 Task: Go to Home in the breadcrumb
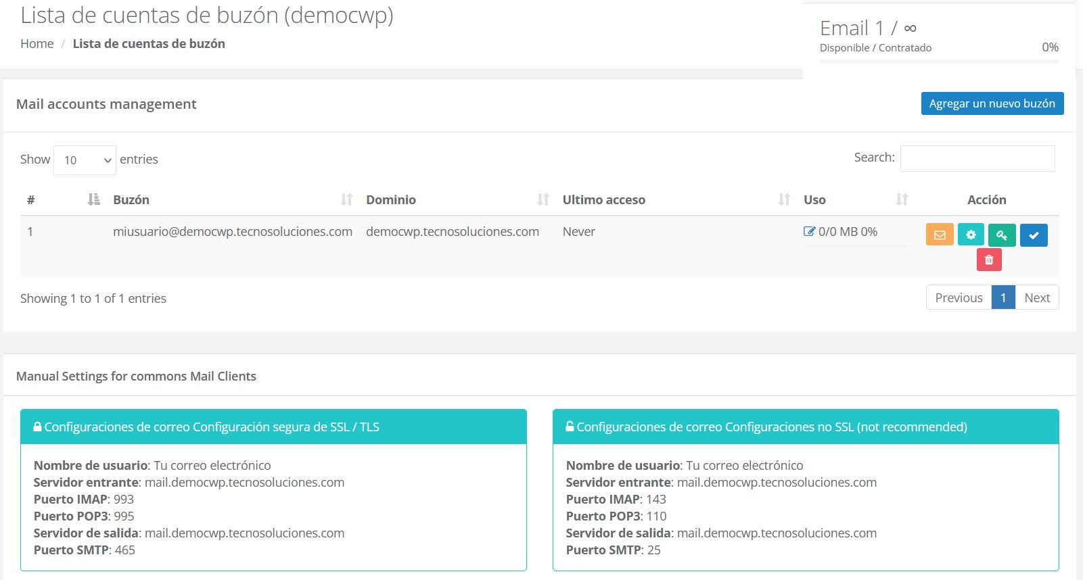pyautogui.click(x=37, y=44)
